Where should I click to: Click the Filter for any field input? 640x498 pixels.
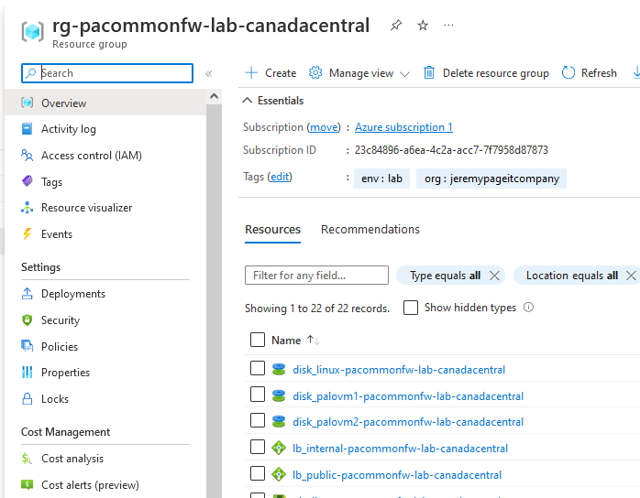click(x=315, y=276)
